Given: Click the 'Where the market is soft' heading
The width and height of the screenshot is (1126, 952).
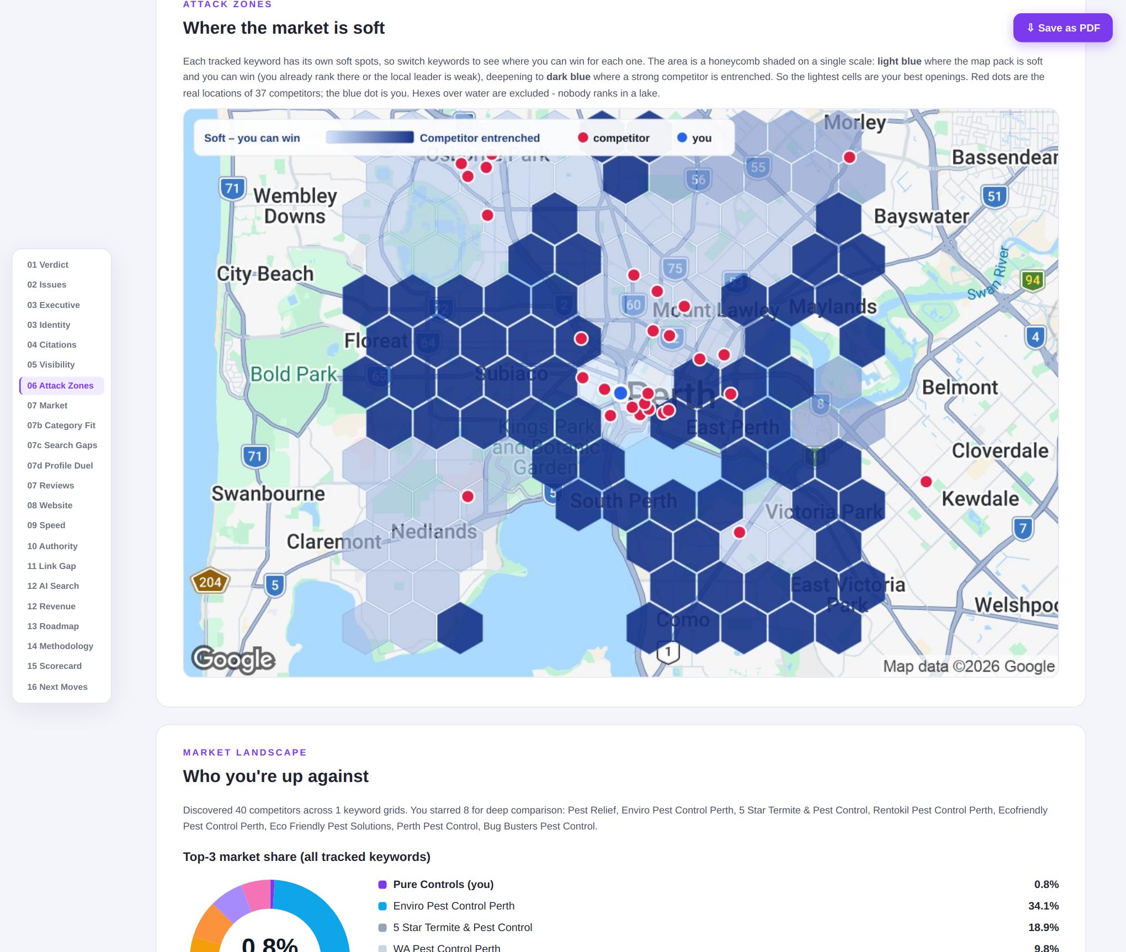Looking at the screenshot, I should (x=284, y=28).
